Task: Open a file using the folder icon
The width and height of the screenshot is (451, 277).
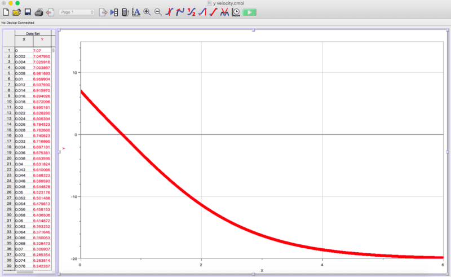Action: (x=16, y=12)
